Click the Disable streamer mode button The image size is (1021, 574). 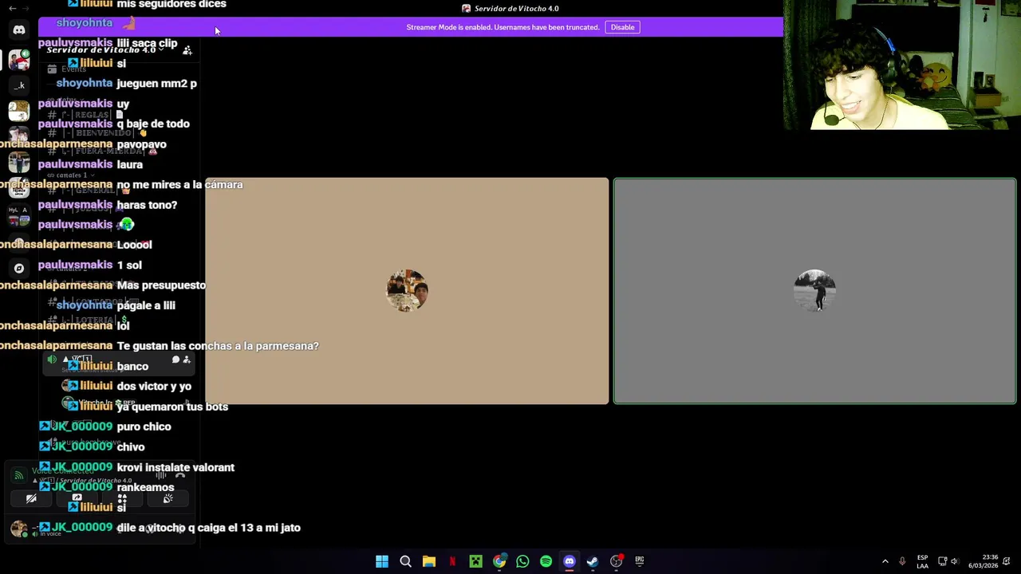tap(622, 27)
